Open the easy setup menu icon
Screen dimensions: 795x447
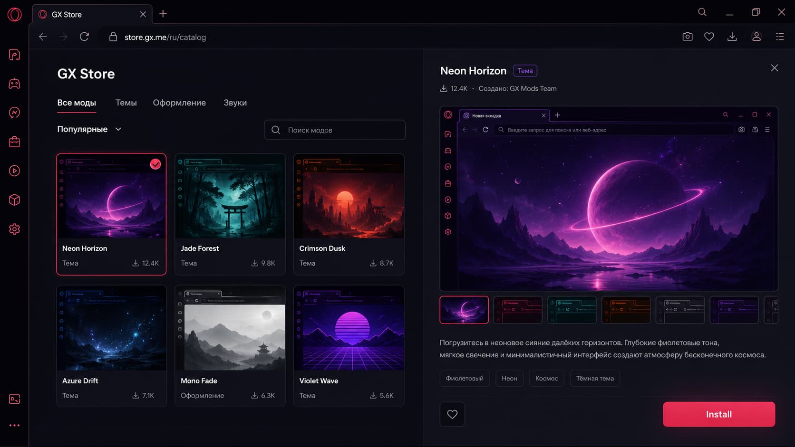pyautogui.click(x=780, y=37)
